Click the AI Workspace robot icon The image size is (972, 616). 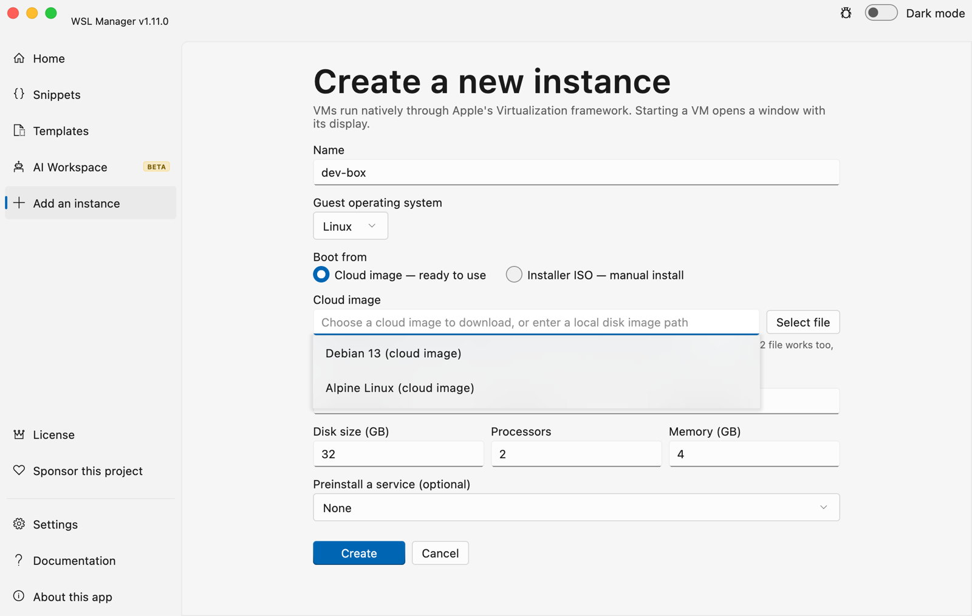pos(19,166)
